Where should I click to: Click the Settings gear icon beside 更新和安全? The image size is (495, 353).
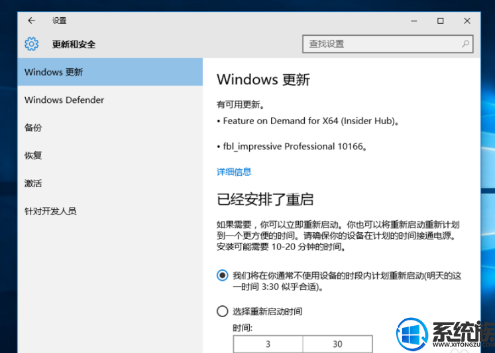click(x=32, y=44)
